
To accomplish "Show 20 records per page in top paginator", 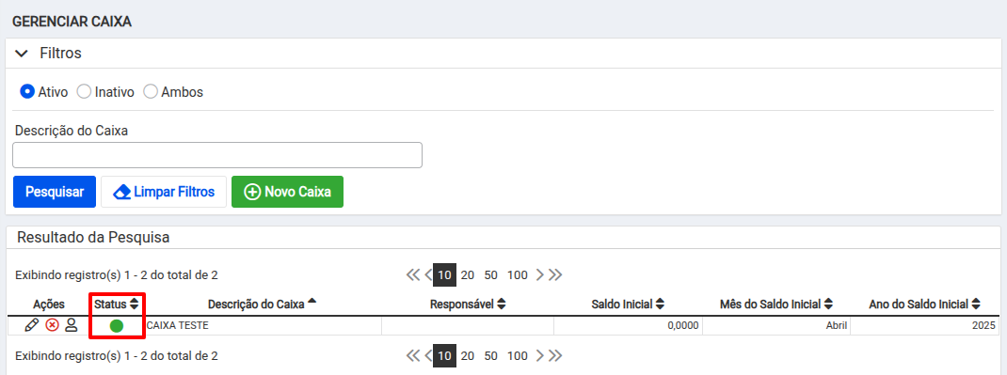I will point(468,275).
